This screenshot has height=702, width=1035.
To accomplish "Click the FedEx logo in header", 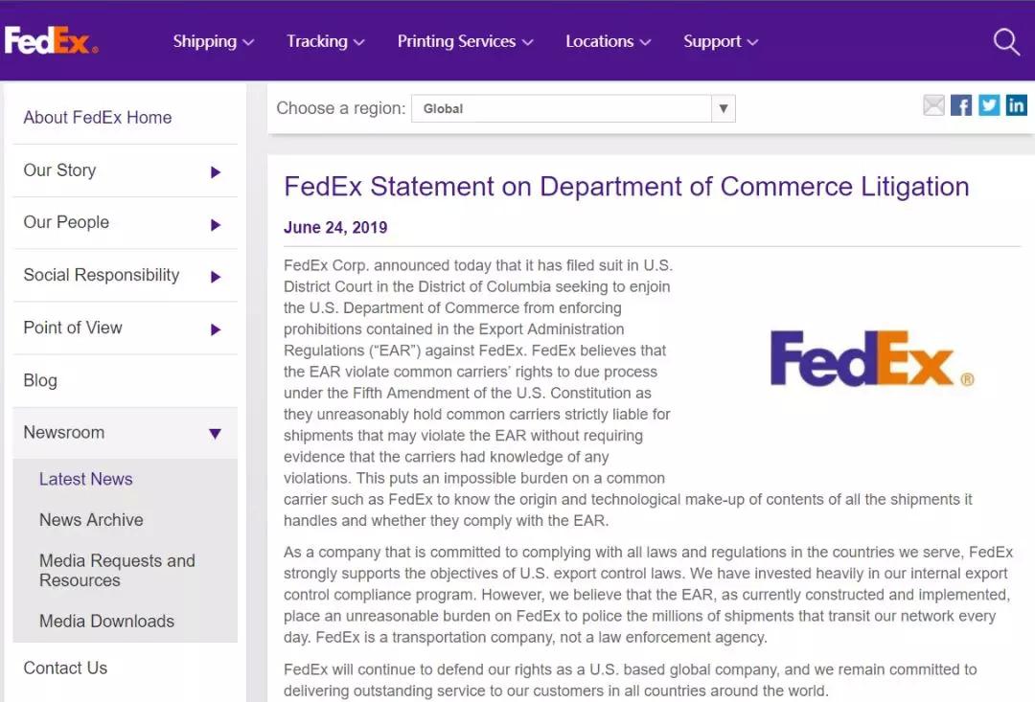I will pyautogui.click(x=50, y=41).
